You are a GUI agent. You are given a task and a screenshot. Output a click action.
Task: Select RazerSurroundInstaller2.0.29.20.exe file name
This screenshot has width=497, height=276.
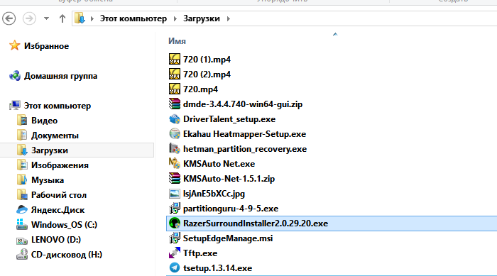[x=256, y=223]
